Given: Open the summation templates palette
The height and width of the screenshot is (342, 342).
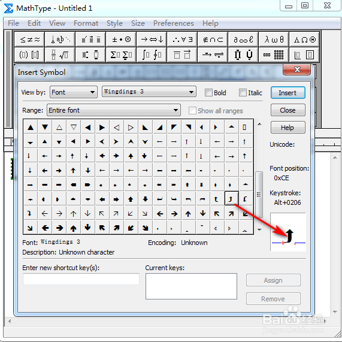Looking at the screenshot, I should (x=121, y=55).
